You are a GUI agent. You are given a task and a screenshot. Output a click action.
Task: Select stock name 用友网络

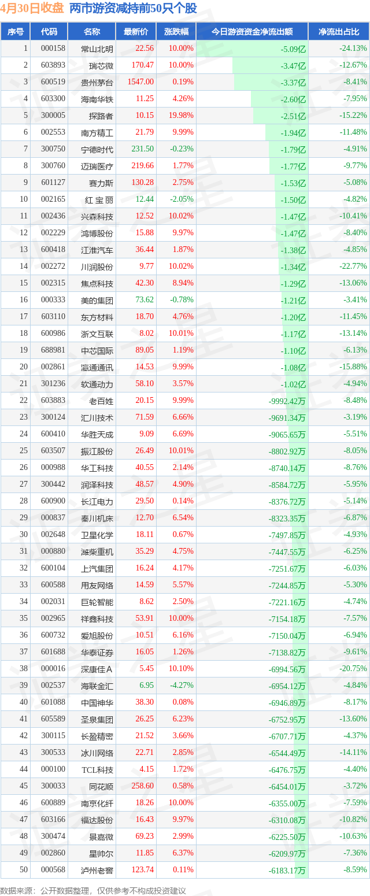point(98,585)
